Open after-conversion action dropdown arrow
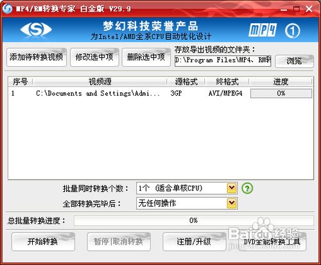 tap(232, 203)
